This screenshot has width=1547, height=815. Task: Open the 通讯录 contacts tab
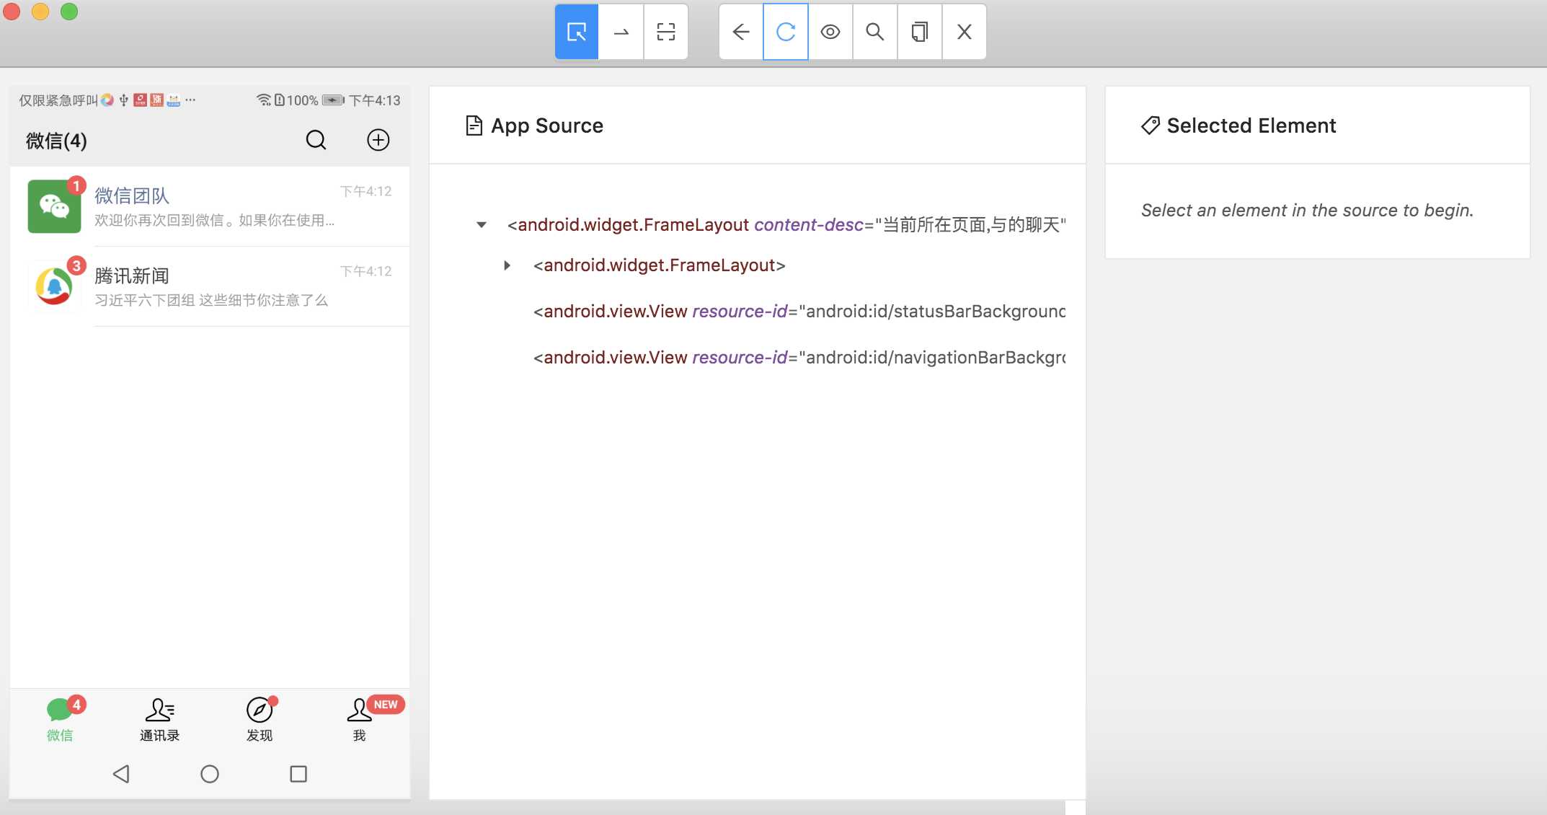click(159, 717)
